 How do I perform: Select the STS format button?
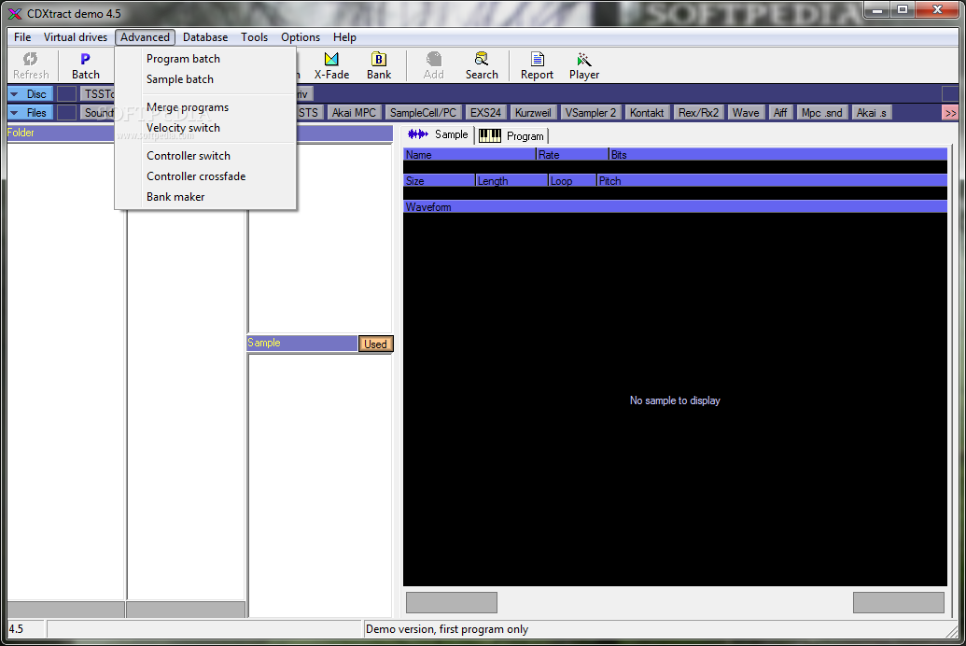click(308, 113)
